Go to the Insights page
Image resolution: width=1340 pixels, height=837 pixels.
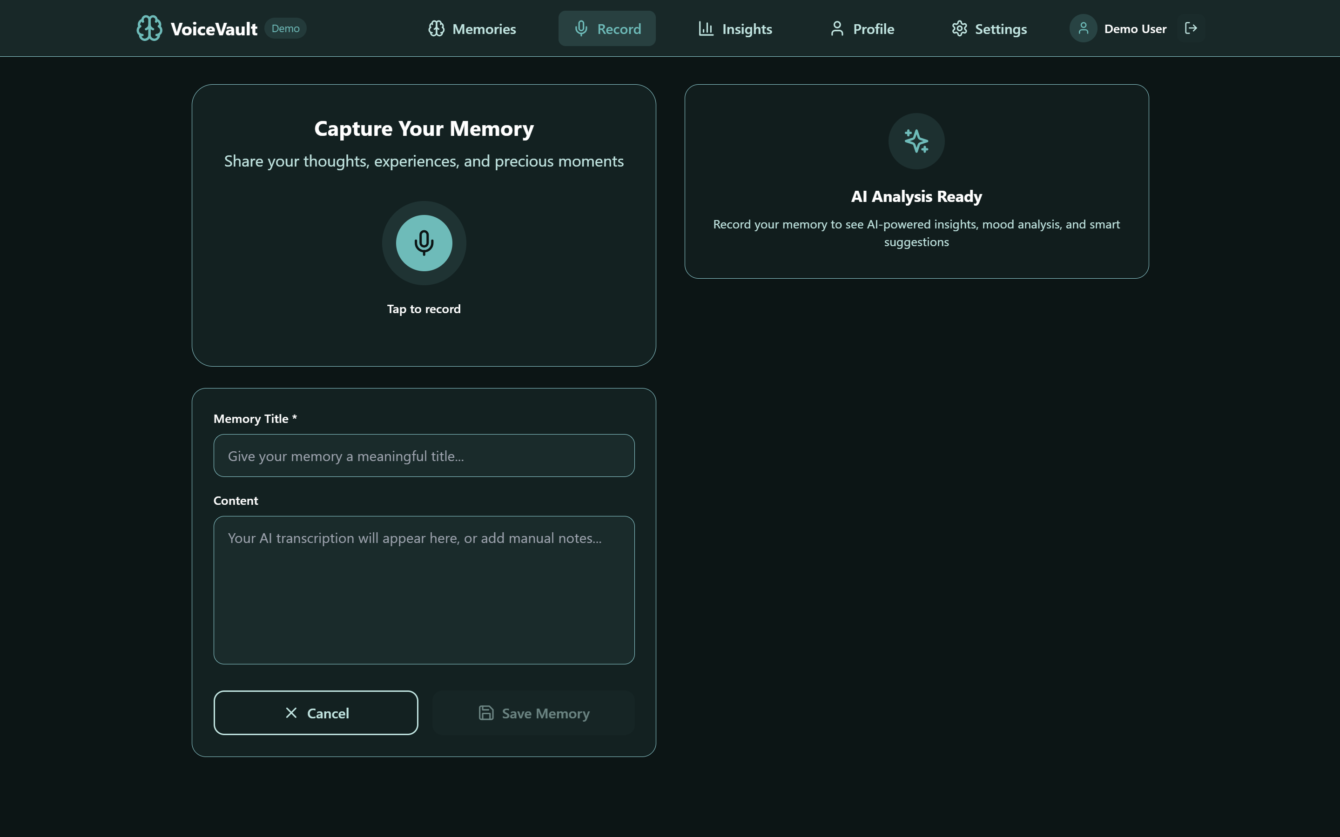(x=735, y=29)
